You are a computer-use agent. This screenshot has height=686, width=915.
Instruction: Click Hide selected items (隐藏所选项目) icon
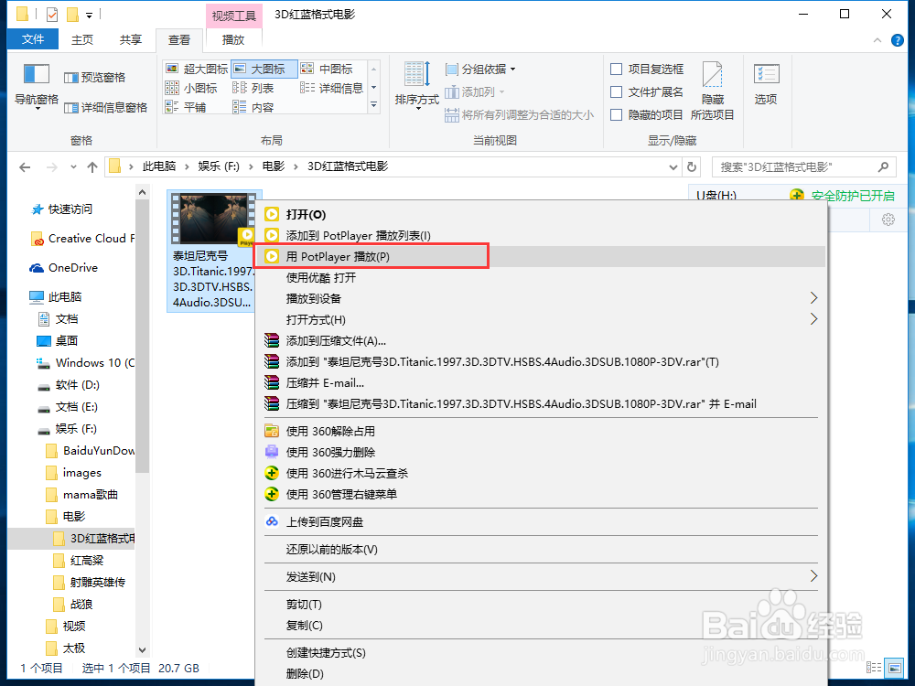point(713,75)
